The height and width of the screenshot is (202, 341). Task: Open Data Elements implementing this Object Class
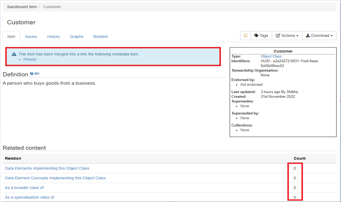coord(47,168)
